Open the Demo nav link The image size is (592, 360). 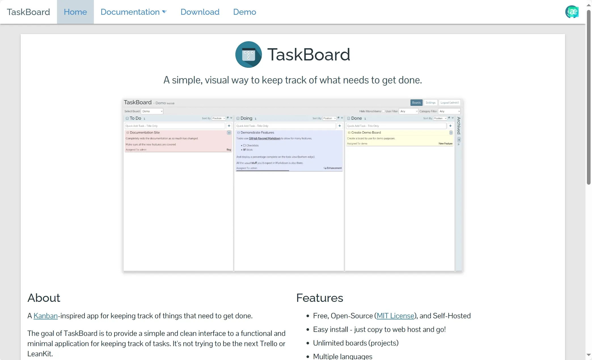244,12
